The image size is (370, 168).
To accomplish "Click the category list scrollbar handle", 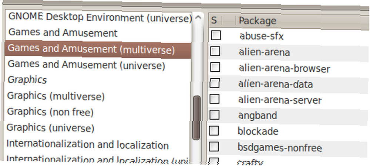I will (196, 118).
